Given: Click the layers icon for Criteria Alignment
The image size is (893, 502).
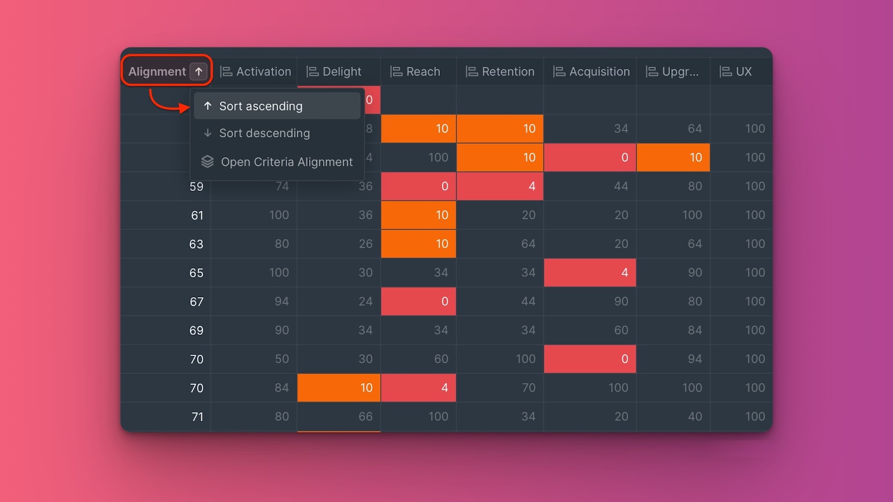Looking at the screenshot, I should tap(208, 162).
